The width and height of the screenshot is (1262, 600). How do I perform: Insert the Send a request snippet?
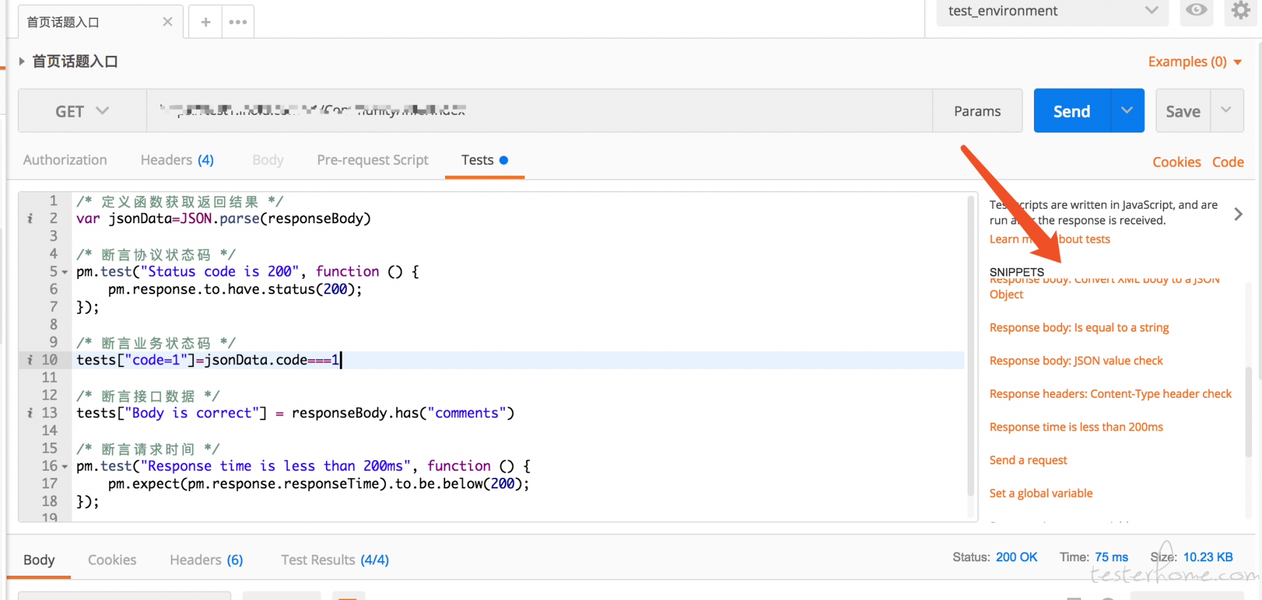(1028, 460)
